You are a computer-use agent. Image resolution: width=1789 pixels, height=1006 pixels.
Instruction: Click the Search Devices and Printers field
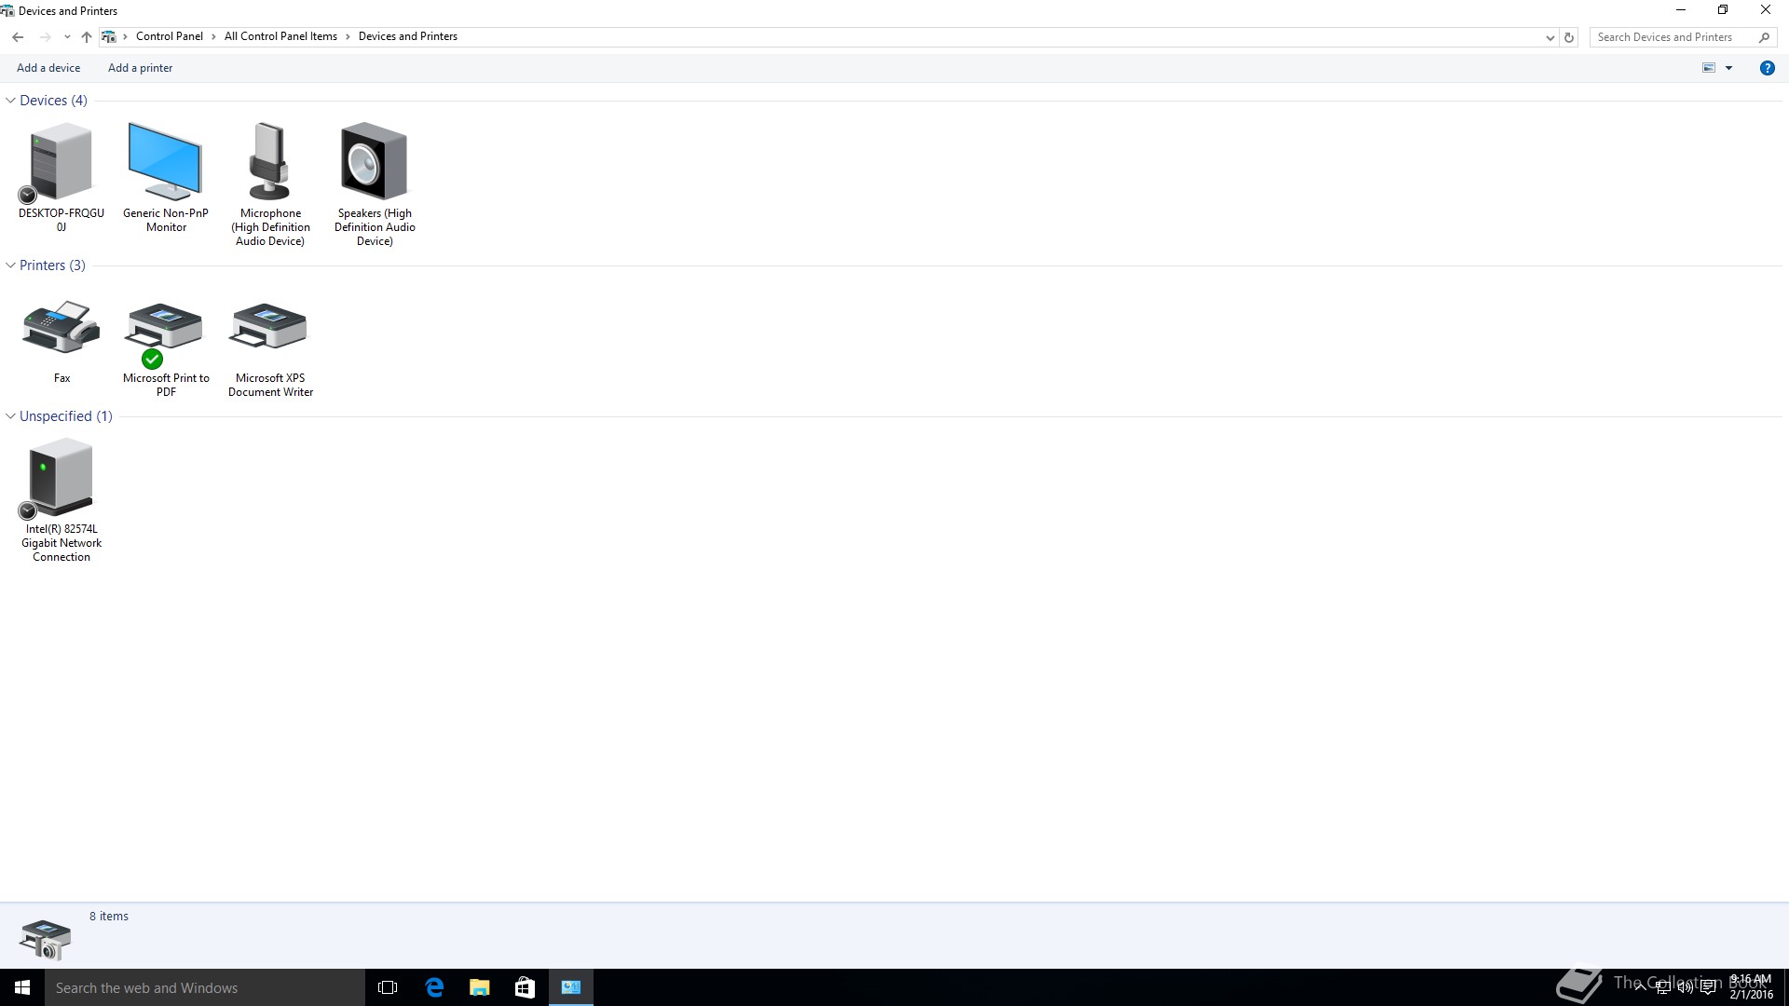click(1673, 37)
